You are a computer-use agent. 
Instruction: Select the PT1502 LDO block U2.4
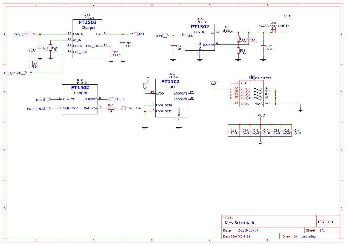pyautogui.click(x=172, y=98)
